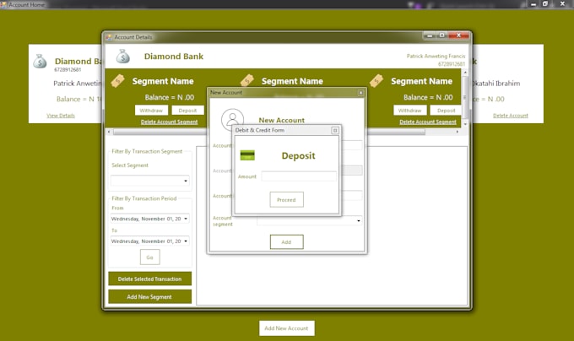This screenshot has width=574, height=341.
Task: Open View Details link on left account card
Action: click(x=61, y=116)
